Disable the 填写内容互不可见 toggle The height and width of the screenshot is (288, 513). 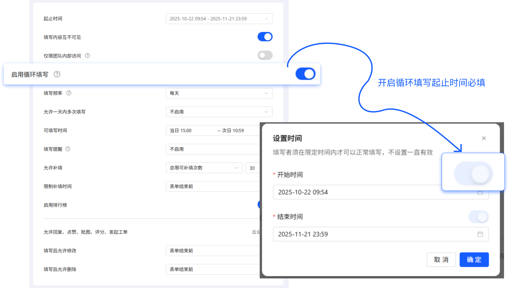pyautogui.click(x=265, y=36)
